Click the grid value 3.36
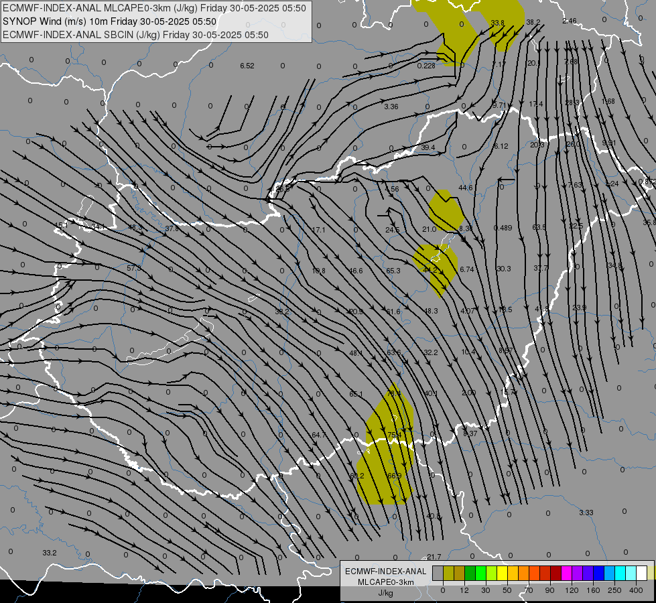This screenshot has width=656, height=603. coord(391,107)
